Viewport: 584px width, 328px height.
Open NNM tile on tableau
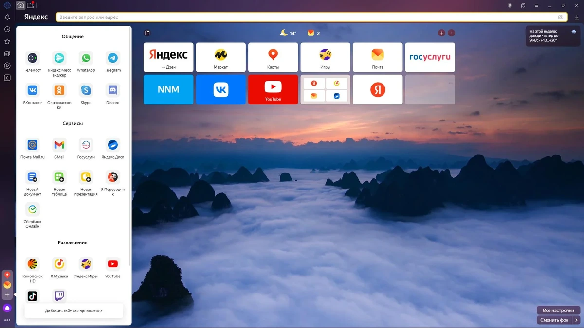(168, 89)
